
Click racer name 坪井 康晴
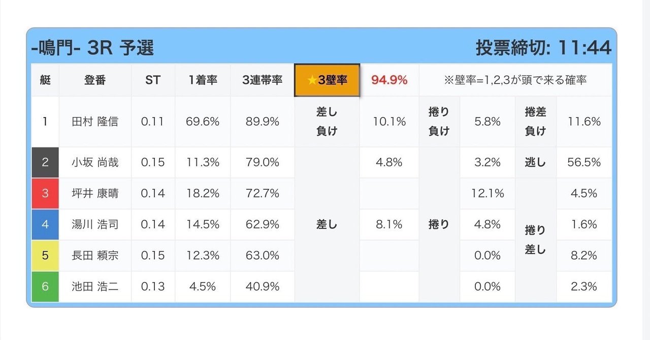point(95,193)
